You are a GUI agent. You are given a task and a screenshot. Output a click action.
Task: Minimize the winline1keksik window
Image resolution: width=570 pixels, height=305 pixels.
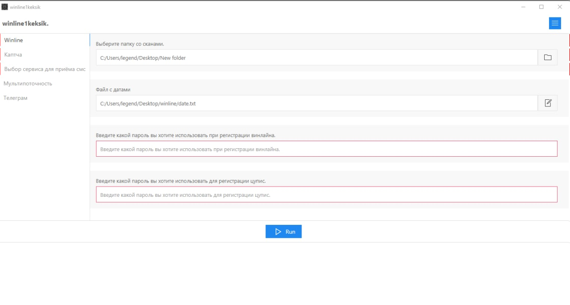tap(523, 7)
